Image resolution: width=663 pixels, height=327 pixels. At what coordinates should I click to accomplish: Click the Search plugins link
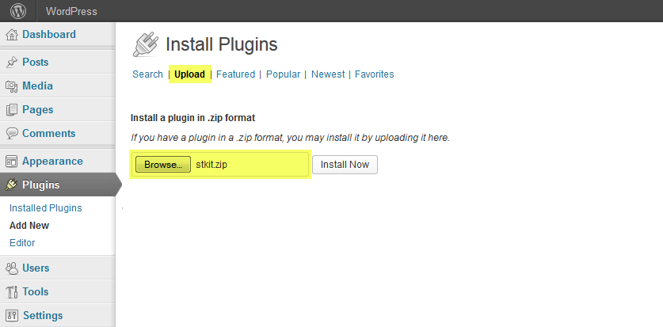147,74
